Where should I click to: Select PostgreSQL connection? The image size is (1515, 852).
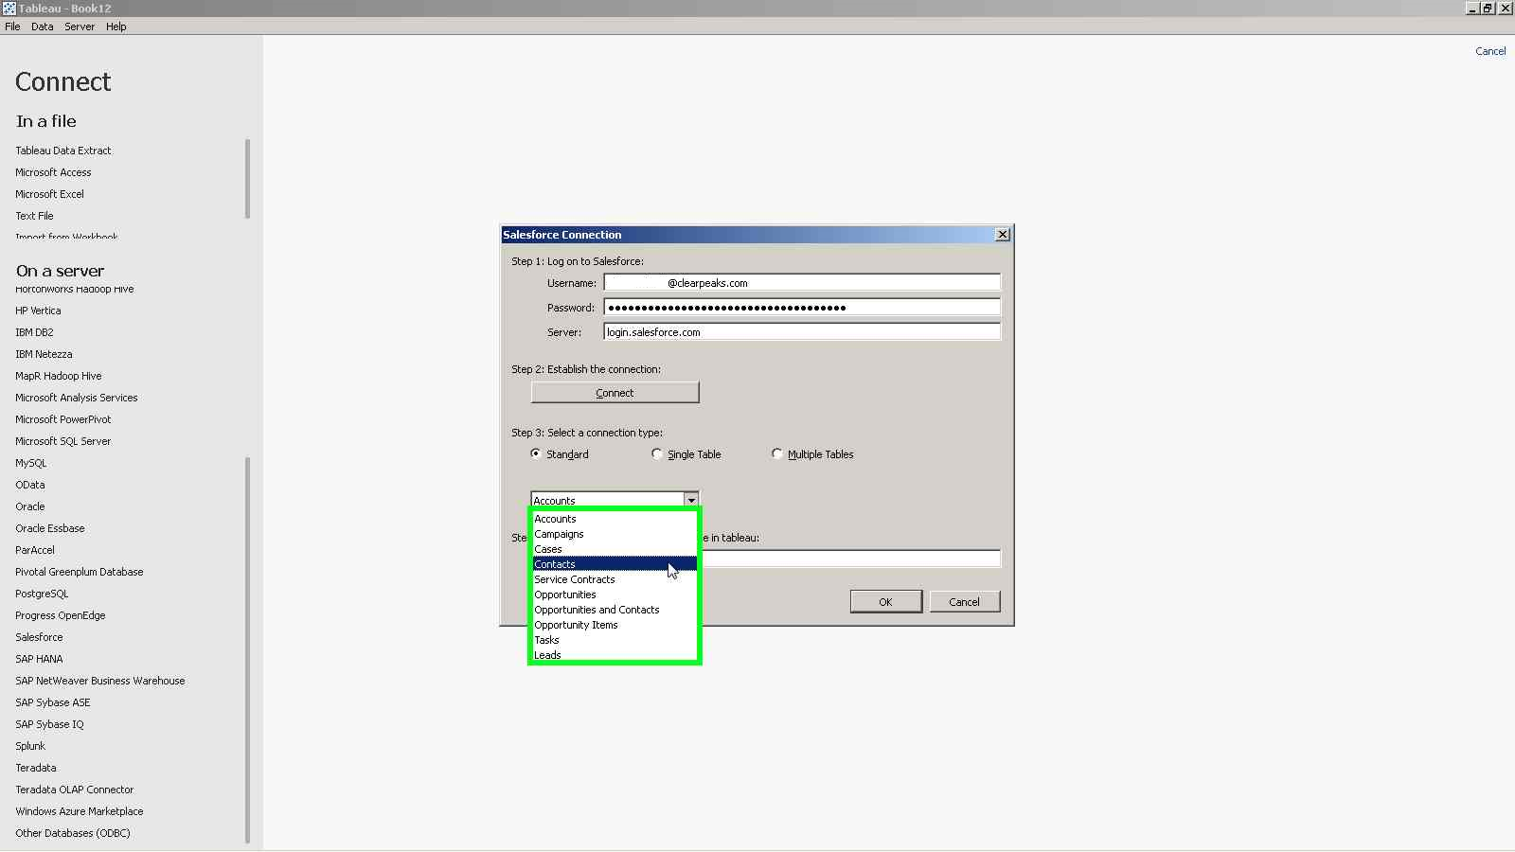(42, 594)
